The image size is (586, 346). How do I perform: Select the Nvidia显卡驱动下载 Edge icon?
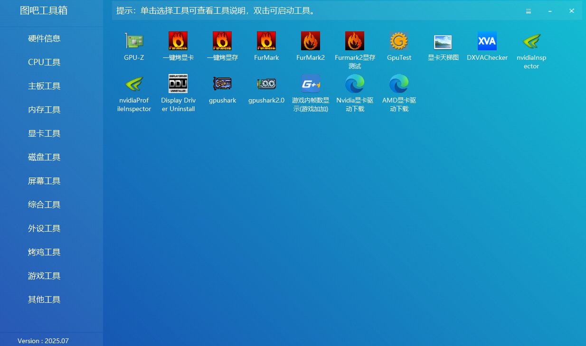(355, 84)
